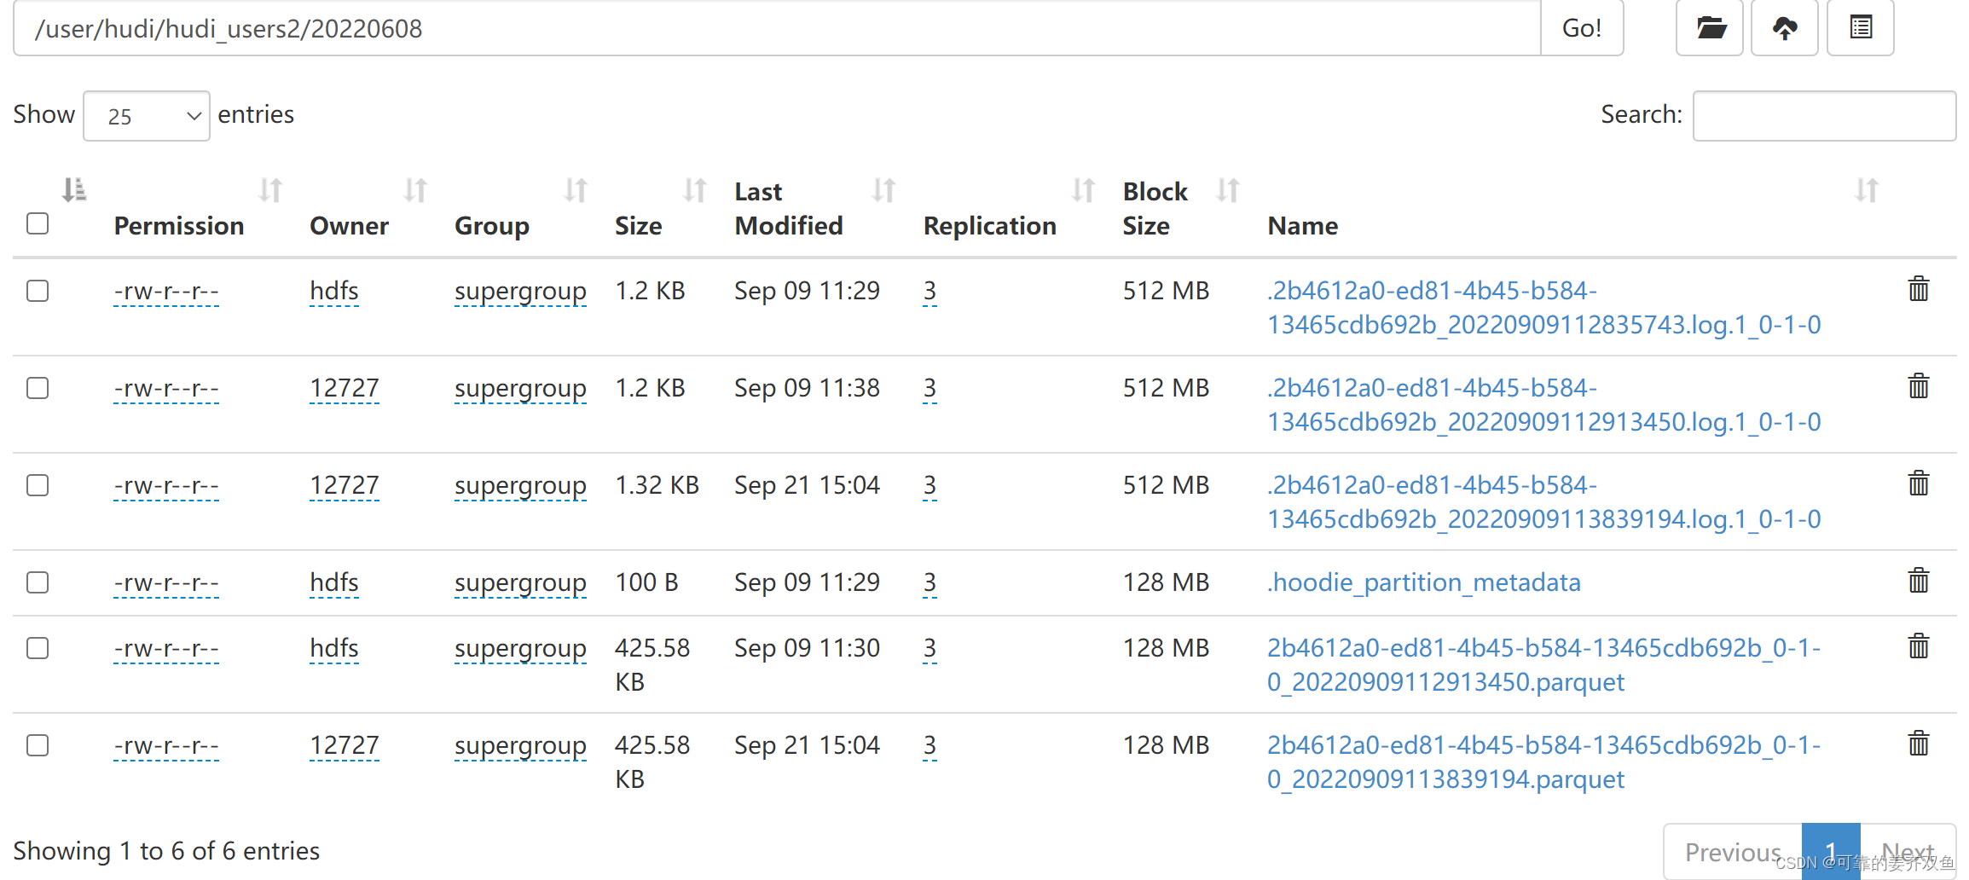The image size is (1969, 880).
Task: Sort by Permission column arrows
Action: point(270,189)
